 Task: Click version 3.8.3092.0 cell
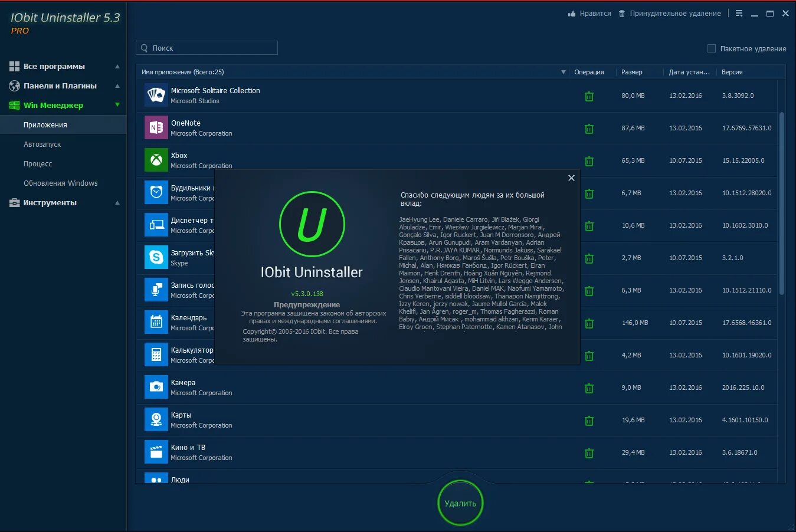tap(738, 96)
